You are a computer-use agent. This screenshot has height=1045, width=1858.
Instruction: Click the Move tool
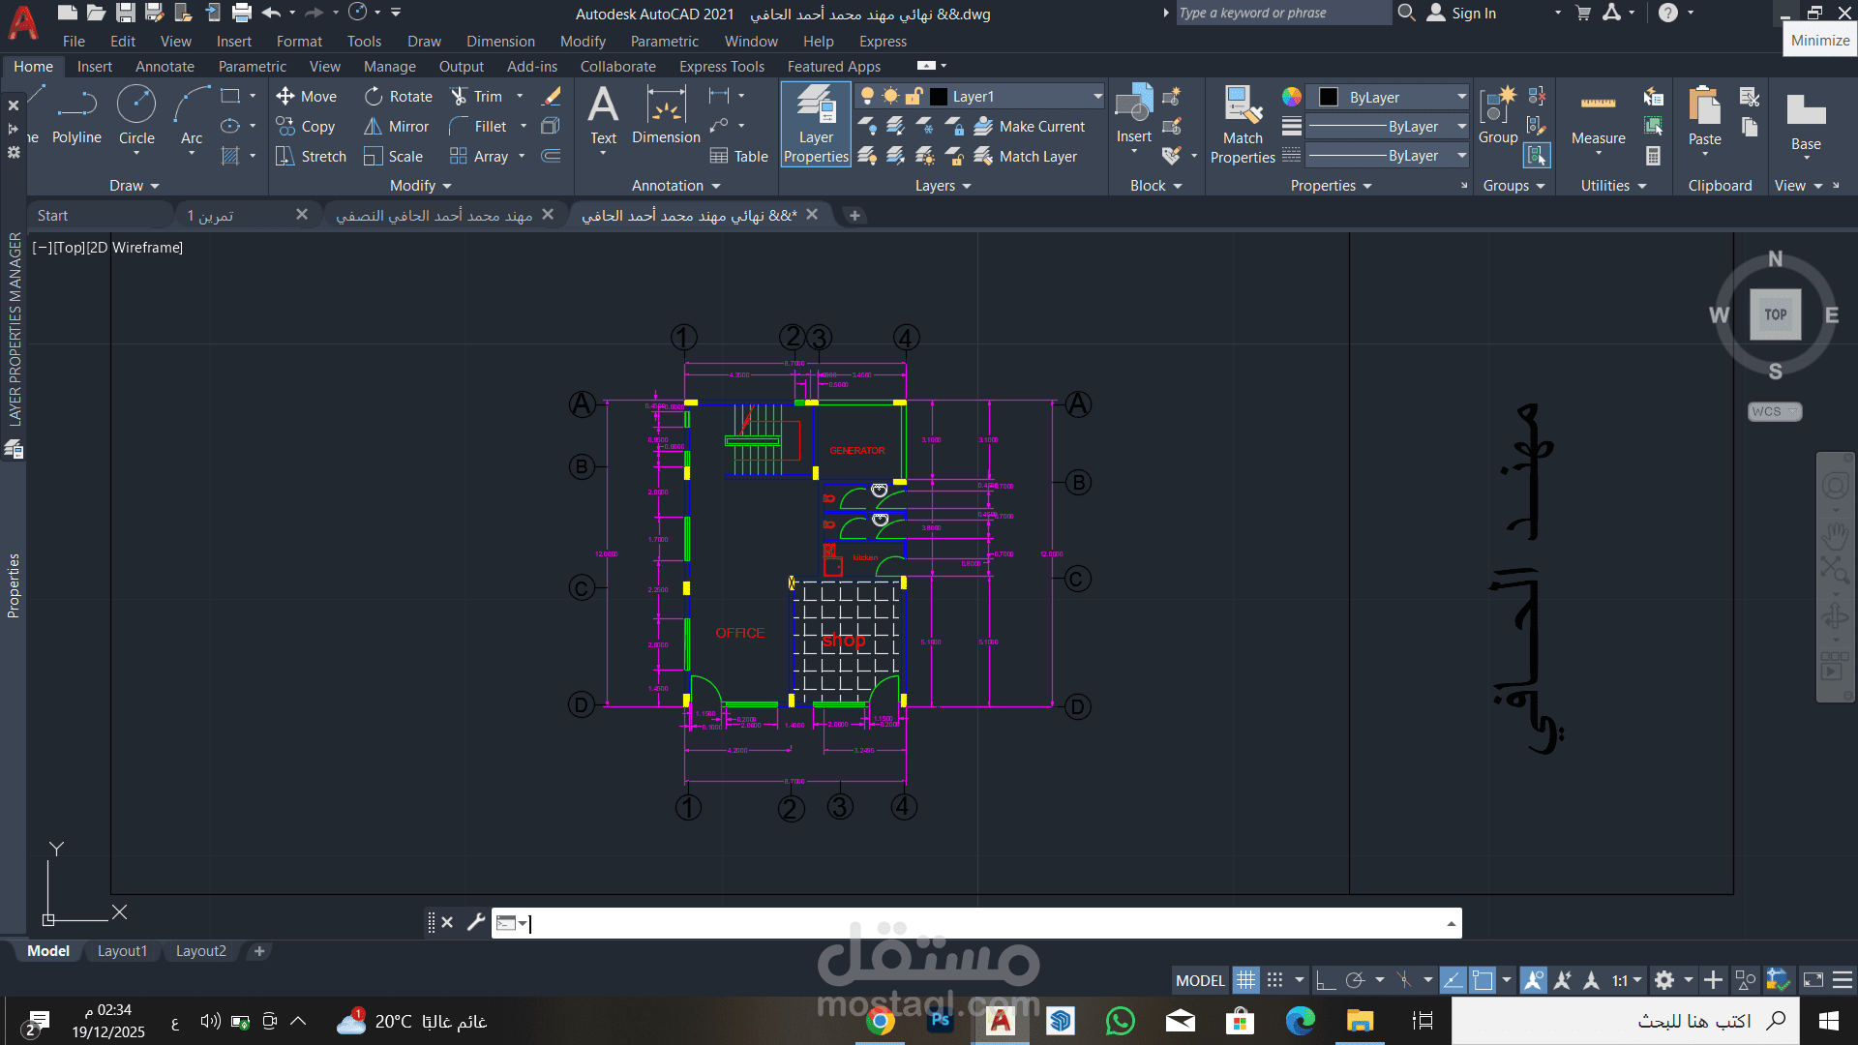[306, 97]
